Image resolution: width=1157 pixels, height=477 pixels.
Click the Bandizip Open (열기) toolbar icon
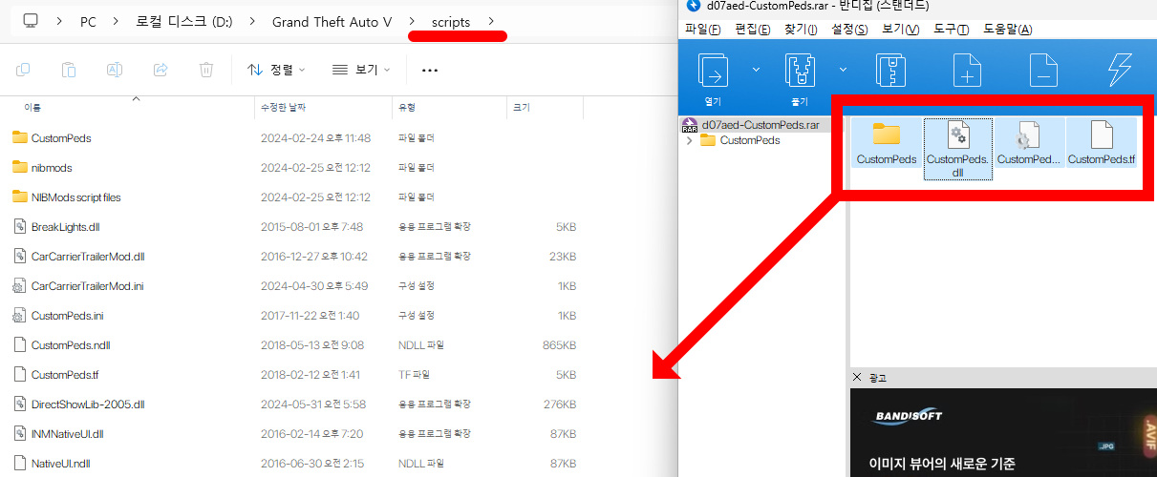714,71
